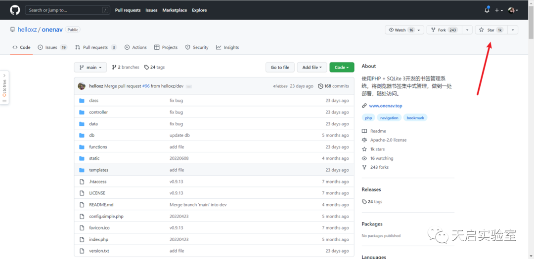Open Issues in top navigation

(151, 10)
